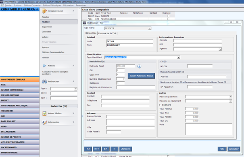The image size is (244, 157).
Task: Collapse the Actions section
Action: 73,66
